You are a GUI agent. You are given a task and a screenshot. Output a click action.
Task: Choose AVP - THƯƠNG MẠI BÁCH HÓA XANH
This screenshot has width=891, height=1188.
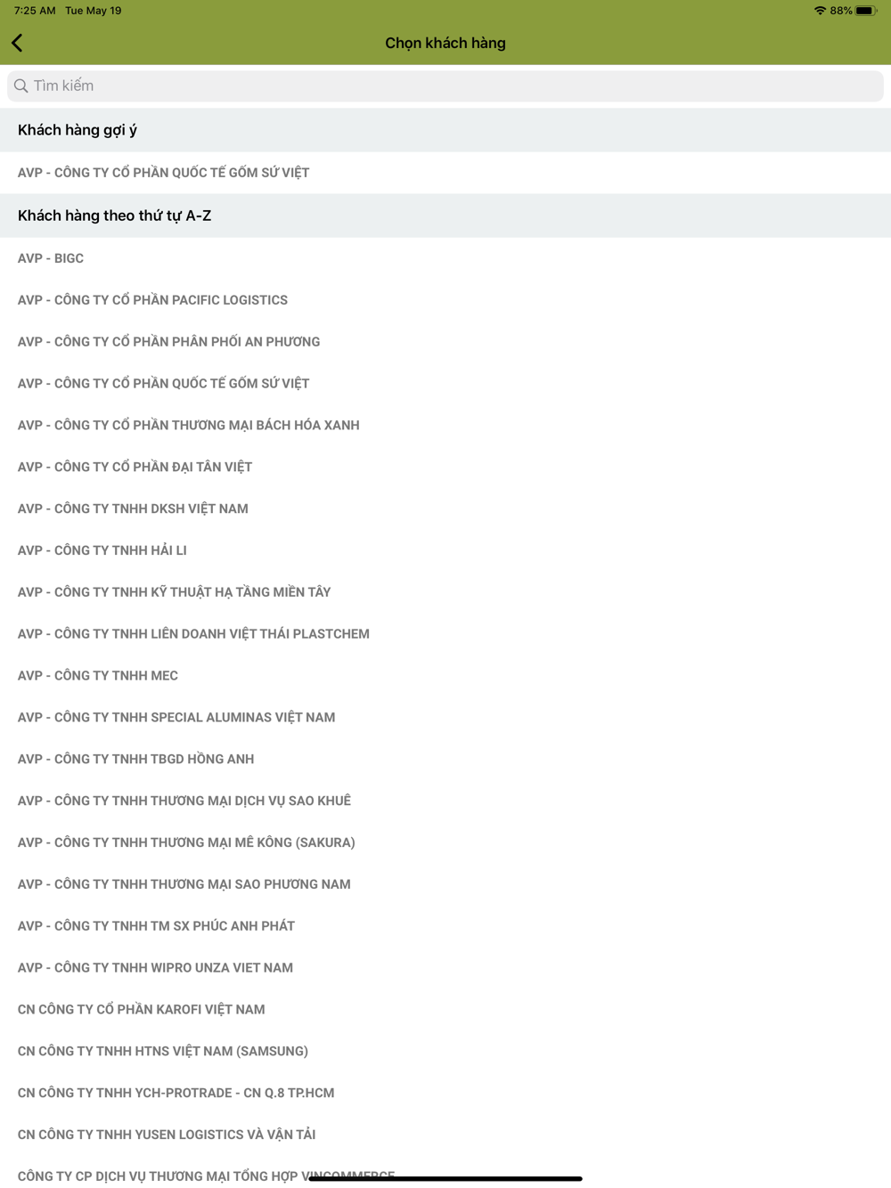(445, 426)
